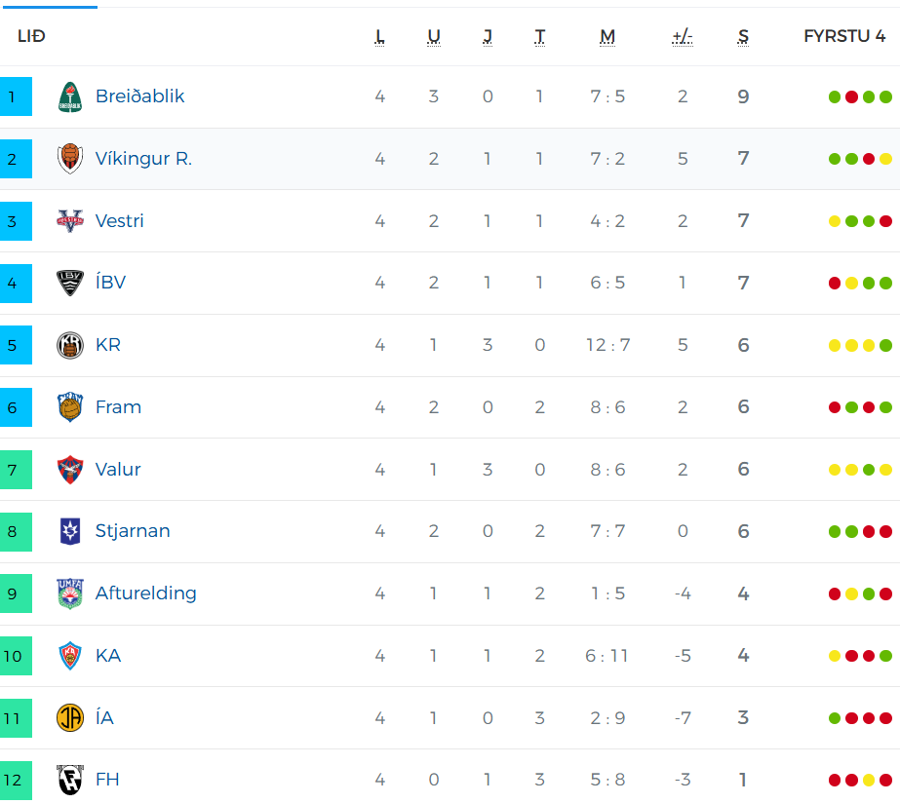Click Breiðablik's red loss result dot

coord(852,96)
